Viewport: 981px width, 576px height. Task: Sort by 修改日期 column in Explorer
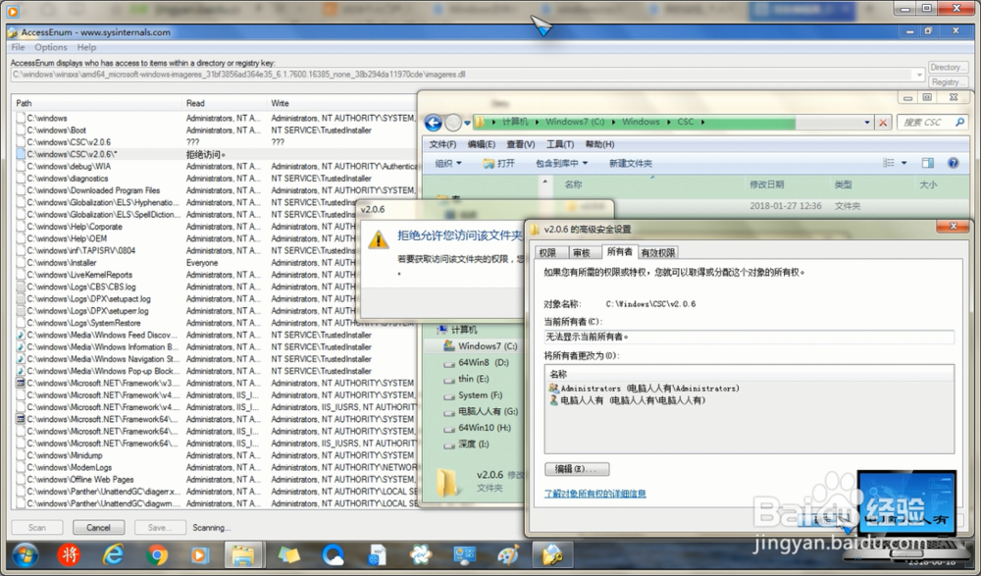[x=767, y=184]
